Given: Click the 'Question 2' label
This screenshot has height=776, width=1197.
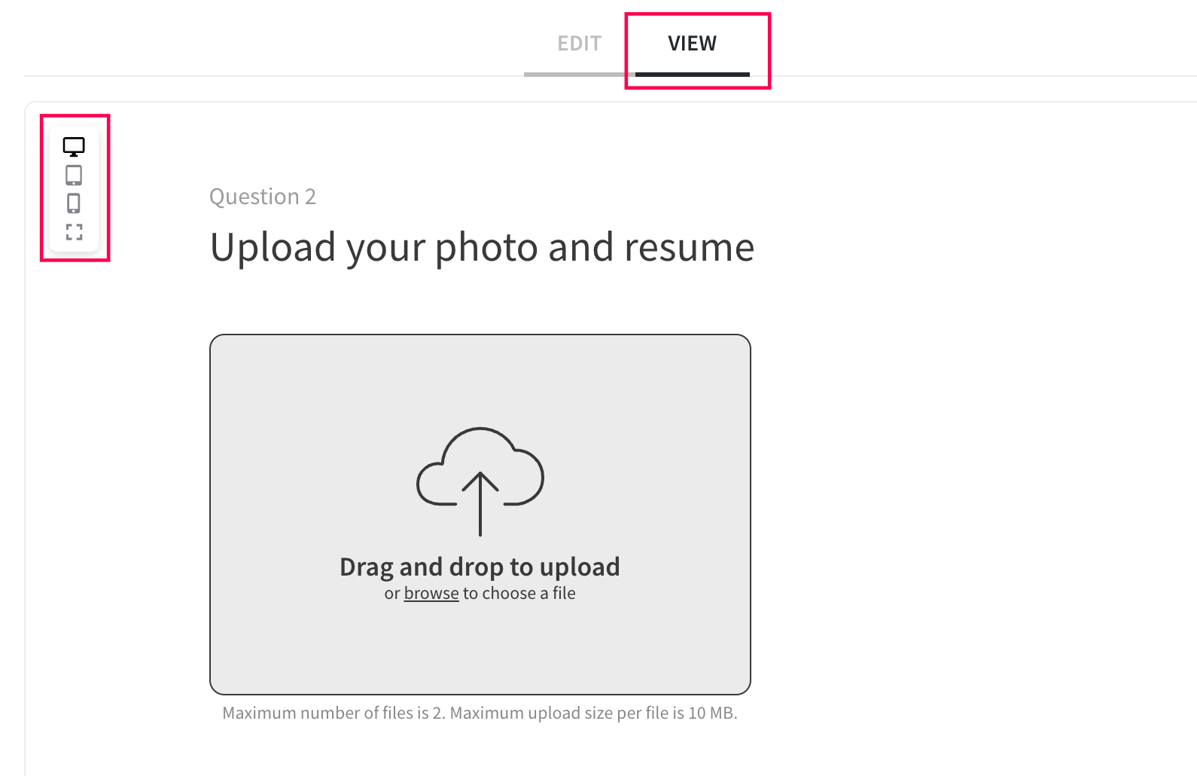Looking at the screenshot, I should point(263,197).
